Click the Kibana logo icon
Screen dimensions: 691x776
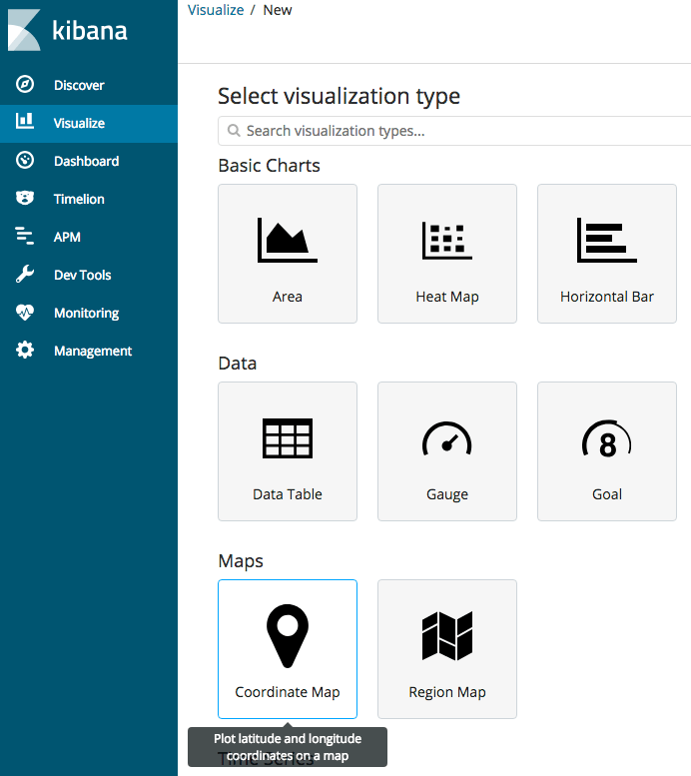[24, 30]
